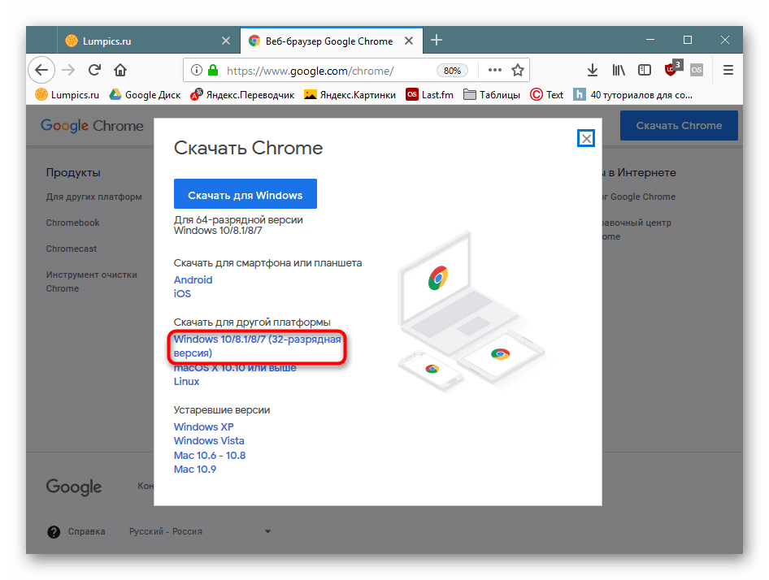Go back with the browser back arrow
The image size is (769, 580).
coord(41,70)
